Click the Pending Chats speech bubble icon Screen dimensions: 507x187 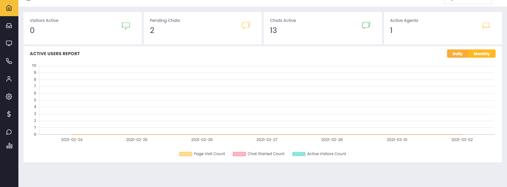(246, 25)
